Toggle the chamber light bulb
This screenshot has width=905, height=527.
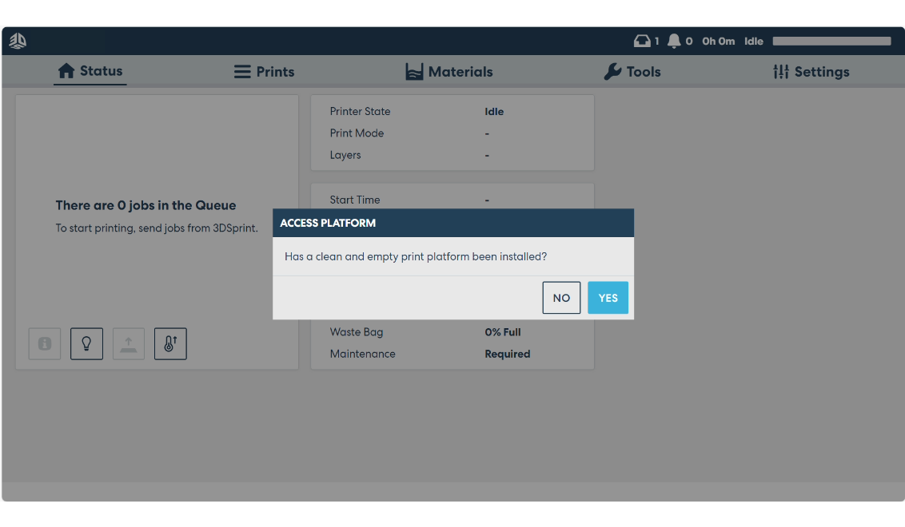[86, 343]
